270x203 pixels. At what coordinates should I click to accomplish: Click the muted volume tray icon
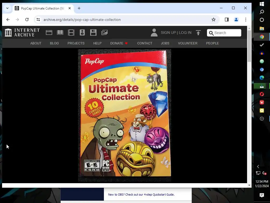click(264, 173)
